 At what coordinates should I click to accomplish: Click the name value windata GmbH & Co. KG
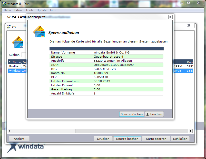(112, 52)
